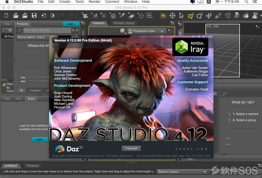This screenshot has height=178, width=262.
Task: Toggle the Filter By Context checkbox
Action: (4, 85)
